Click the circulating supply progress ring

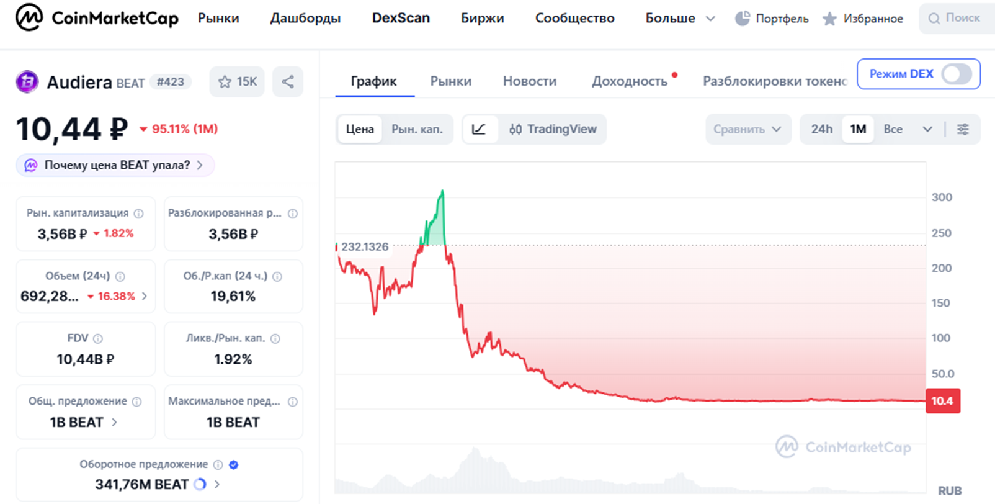[200, 484]
